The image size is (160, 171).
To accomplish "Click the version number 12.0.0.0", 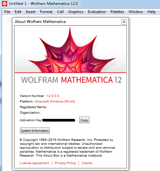I will click(53, 96).
